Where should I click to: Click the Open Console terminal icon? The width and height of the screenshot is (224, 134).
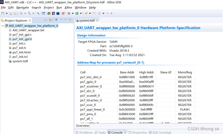pos(44,13)
